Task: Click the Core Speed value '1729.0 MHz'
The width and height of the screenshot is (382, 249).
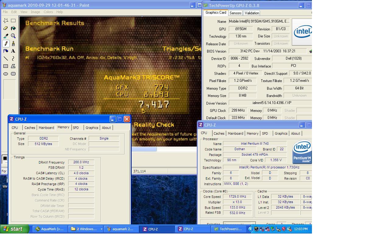Action: [237, 197]
